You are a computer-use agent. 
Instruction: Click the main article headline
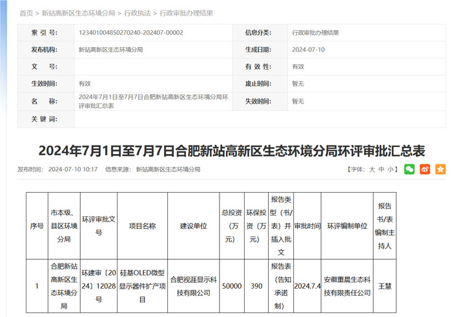click(232, 151)
